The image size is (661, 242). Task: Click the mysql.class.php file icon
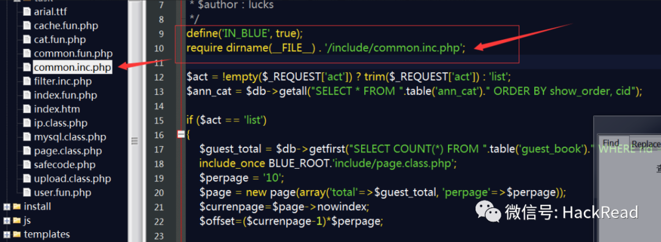[x=27, y=137]
